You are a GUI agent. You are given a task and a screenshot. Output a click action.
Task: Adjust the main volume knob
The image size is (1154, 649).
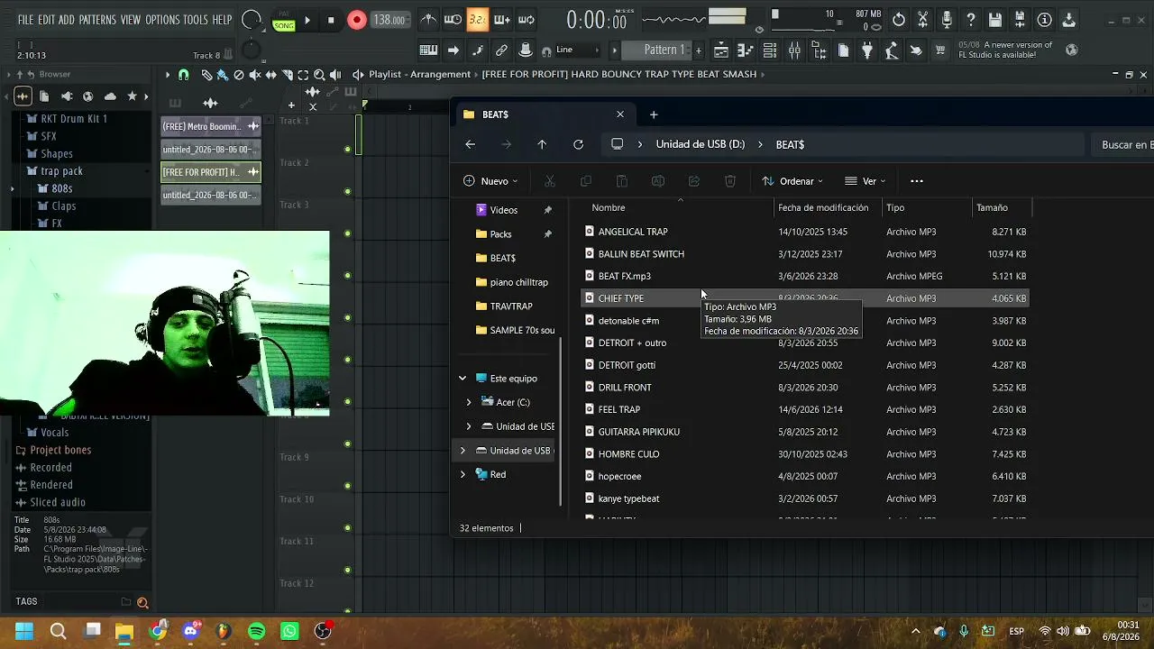[252, 20]
